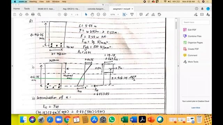Viewport: 223px width, 125px height.
Task: Activate the Hand pan tool
Action: pos(92,15)
